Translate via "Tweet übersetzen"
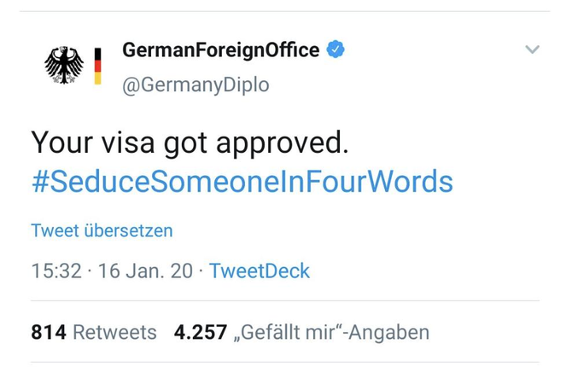 (x=102, y=230)
